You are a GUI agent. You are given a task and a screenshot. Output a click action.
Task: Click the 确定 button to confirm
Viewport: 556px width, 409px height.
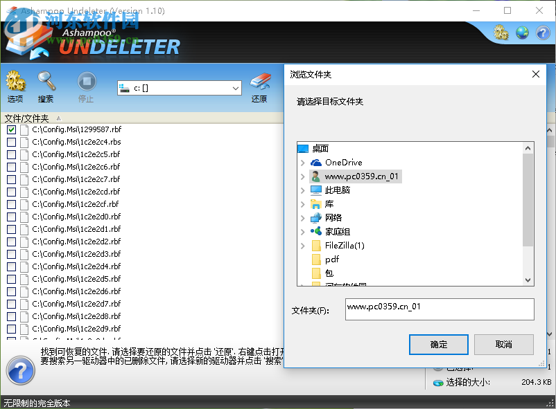pos(439,344)
